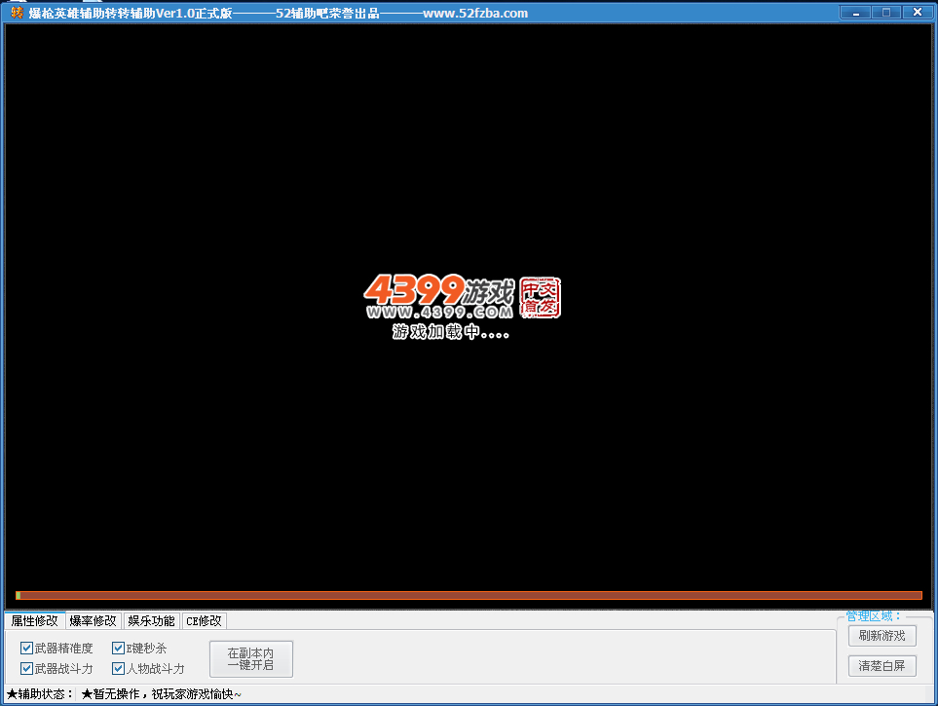The height and width of the screenshot is (706, 938).
Task: Click the 游戏加载中 loading text
Action: point(451,331)
